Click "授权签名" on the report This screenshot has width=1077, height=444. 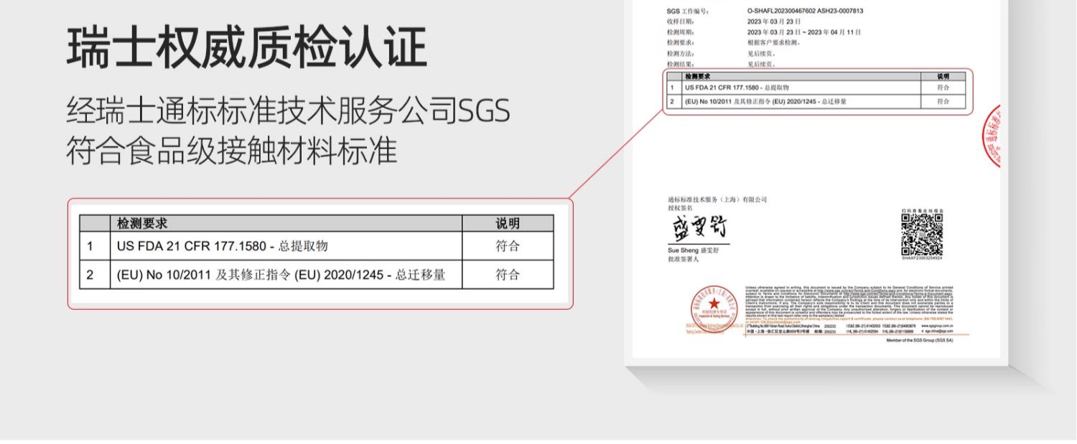coord(681,207)
